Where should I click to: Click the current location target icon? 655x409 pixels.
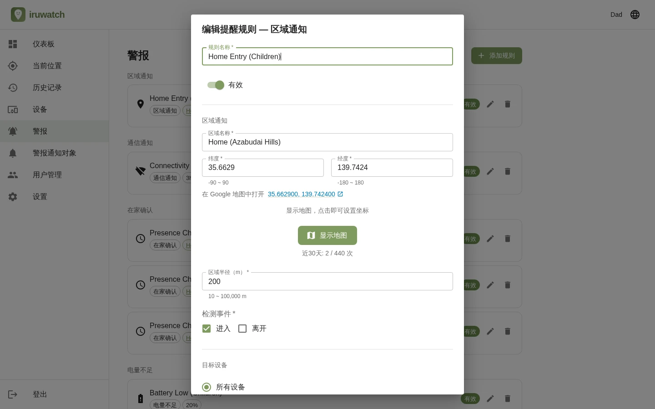pyautogui.click(x=13, y=66)
